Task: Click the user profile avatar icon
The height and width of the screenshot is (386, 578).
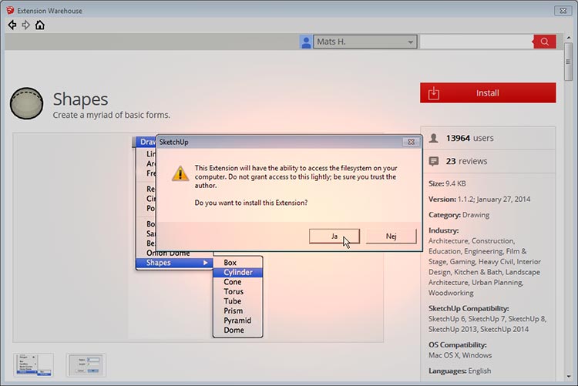Action: (306, 42)
